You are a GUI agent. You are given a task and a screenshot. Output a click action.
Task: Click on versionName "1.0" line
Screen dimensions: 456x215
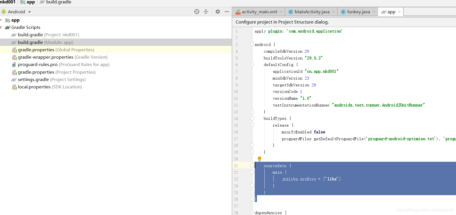tap(292, 98)
